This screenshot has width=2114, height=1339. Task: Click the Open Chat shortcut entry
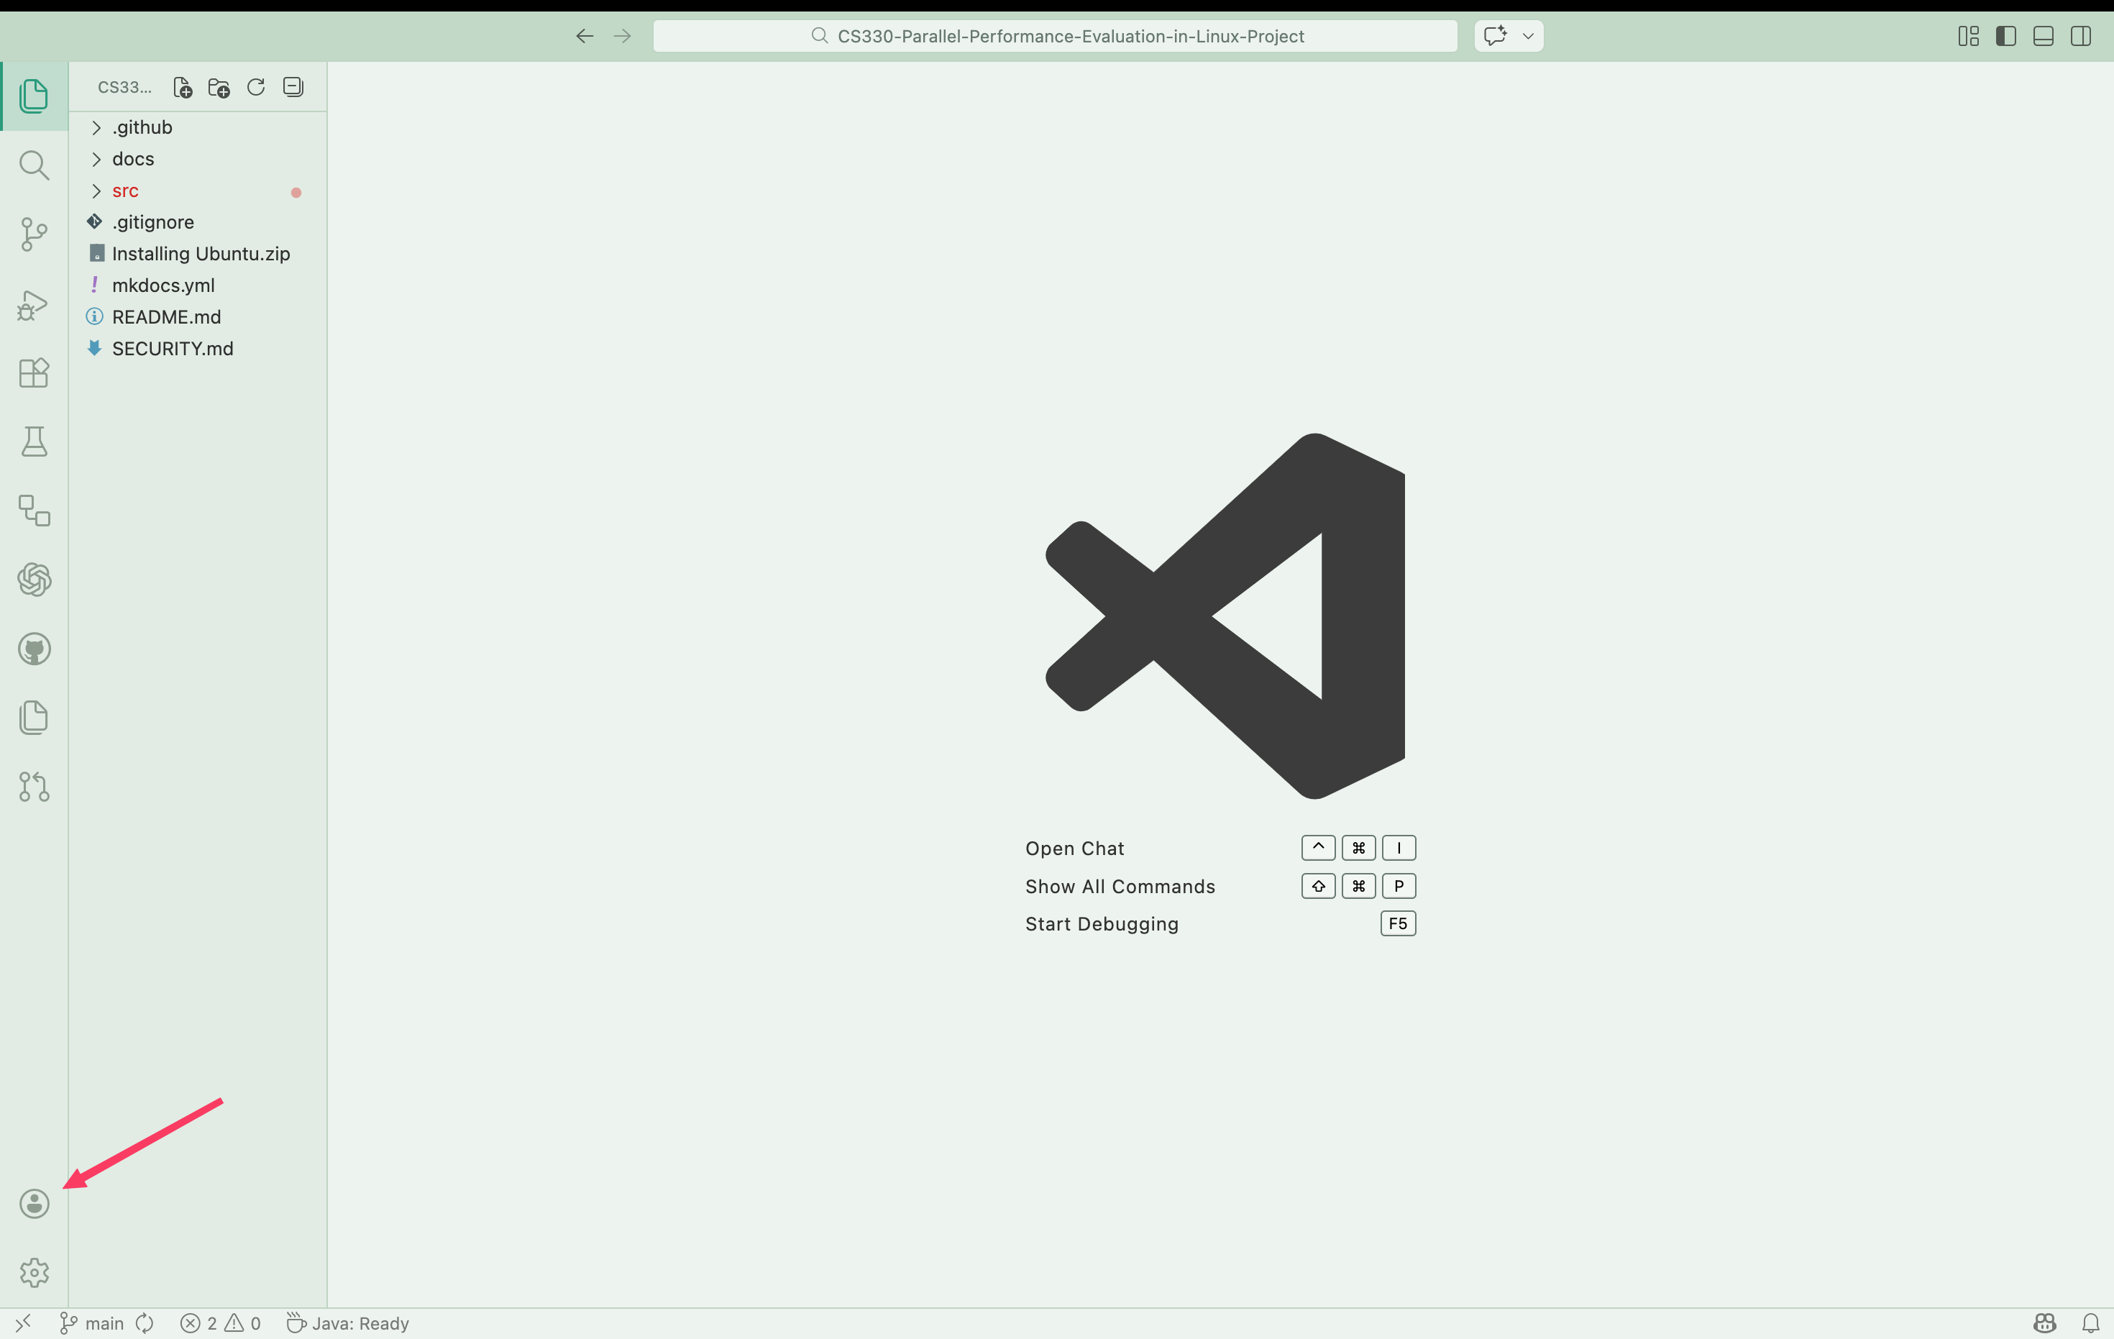click(x=1074, y=848)
